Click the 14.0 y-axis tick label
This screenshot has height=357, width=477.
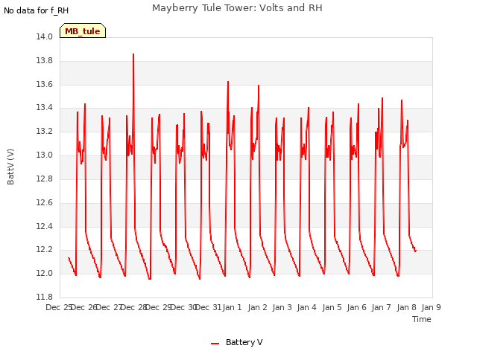45,37
